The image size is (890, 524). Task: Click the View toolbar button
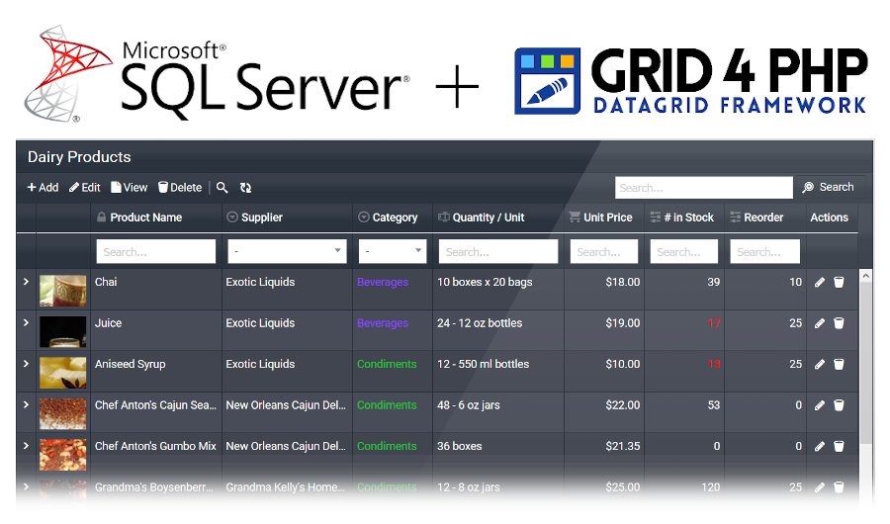[130, 188]
